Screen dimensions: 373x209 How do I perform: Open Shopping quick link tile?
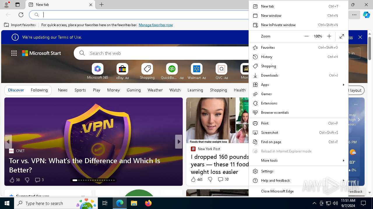click(147, 71)
